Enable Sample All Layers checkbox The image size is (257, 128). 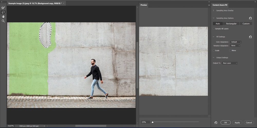coord(214,29)
